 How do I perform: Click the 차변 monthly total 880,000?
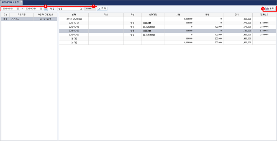click(179, 39)
